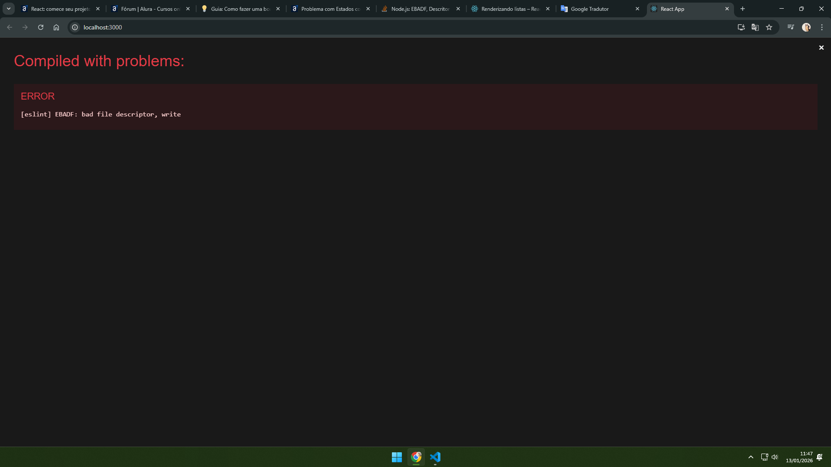This screenshot has height=467, width=831.
Task: Go back to the previous page
Action: tap(10, 27)
